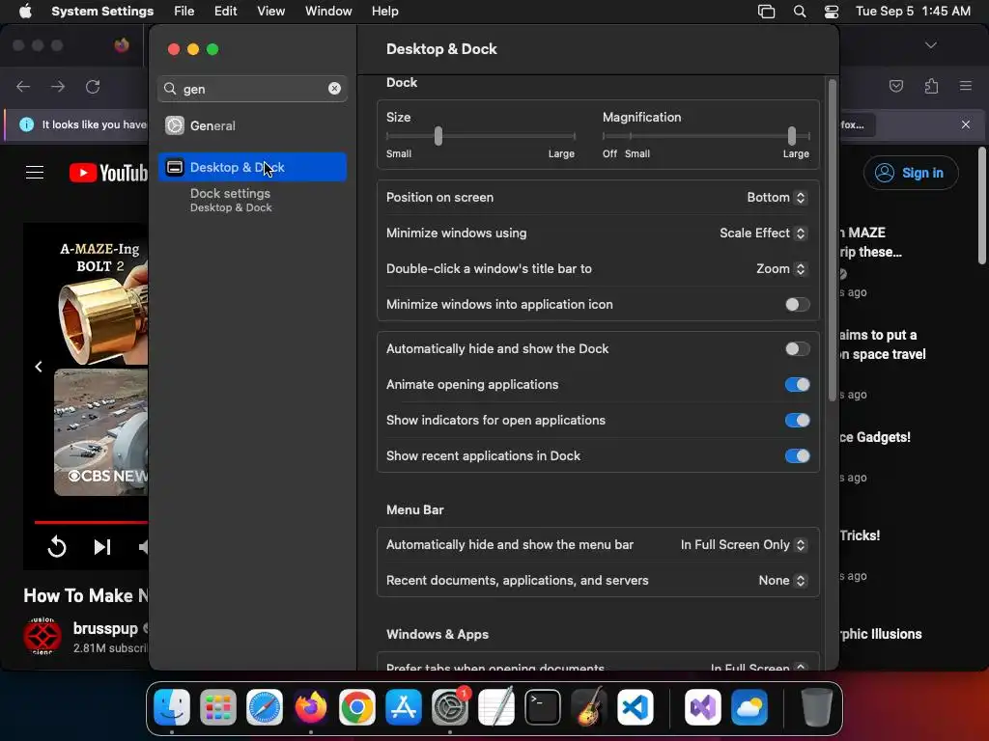
Task: Go back in the Firefox window
Action: pyautogui.click(x=23, y=86)
